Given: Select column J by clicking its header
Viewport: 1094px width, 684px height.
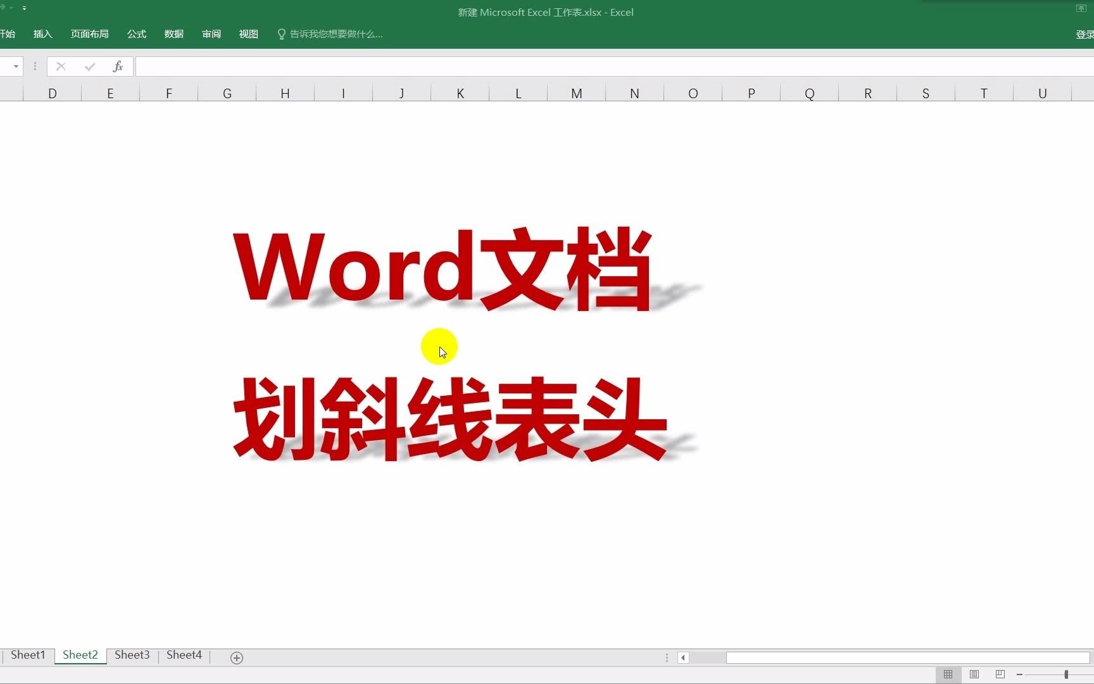Looking at the screenshot, I should click(402, 92).
